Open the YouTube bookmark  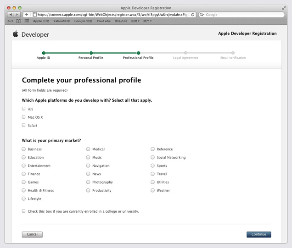tap(104, 21)
